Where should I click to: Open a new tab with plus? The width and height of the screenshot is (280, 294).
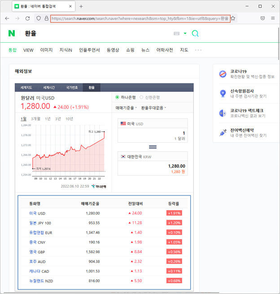pyautogui.click(x=81, y=7)
